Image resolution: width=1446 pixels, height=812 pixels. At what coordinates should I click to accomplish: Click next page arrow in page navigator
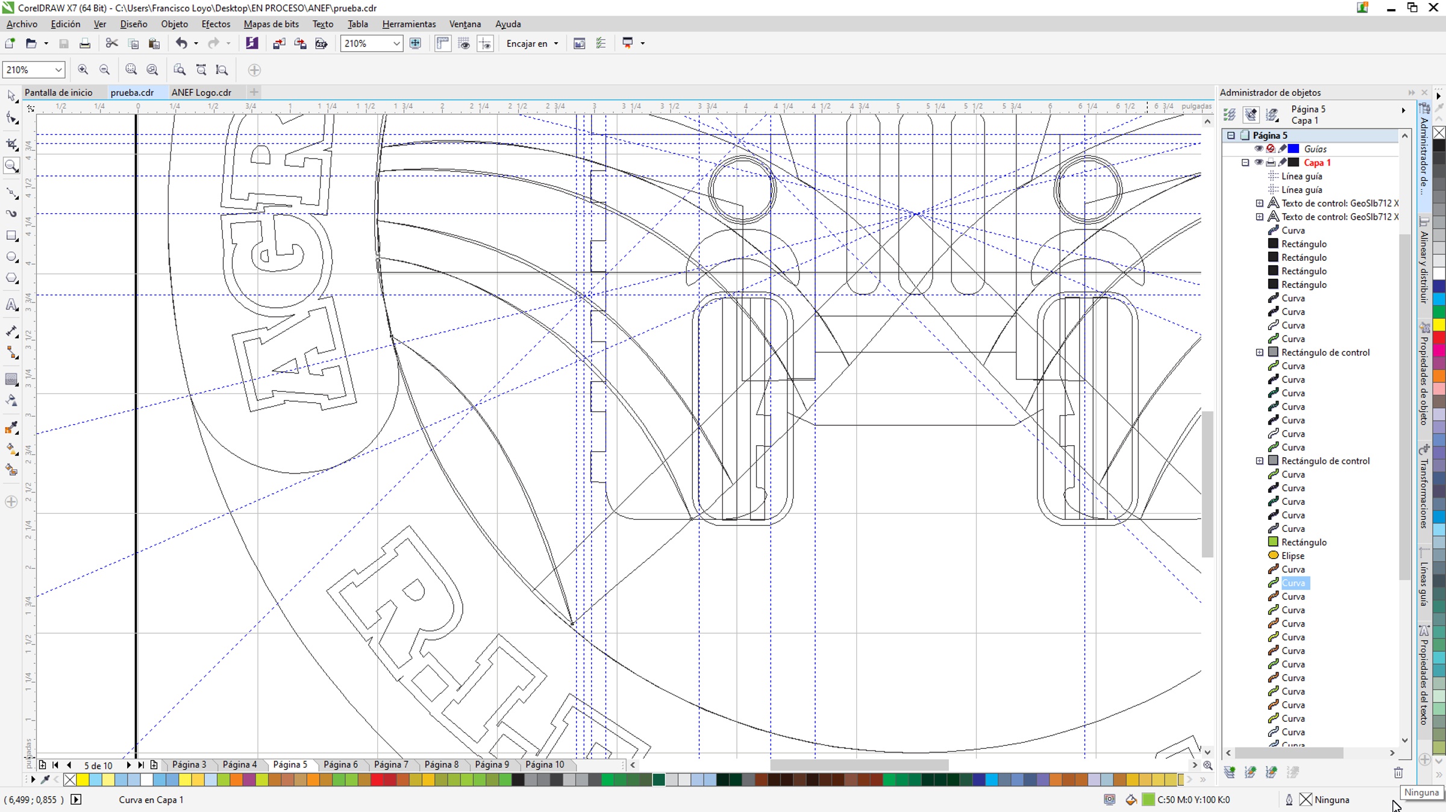pos(128,765)
